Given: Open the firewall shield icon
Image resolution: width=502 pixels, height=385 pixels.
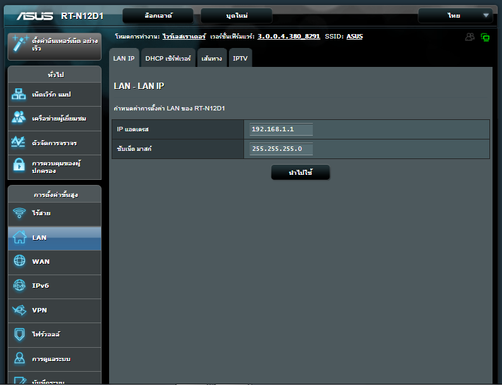Looking at the screenshot, I should pos(20,334).
